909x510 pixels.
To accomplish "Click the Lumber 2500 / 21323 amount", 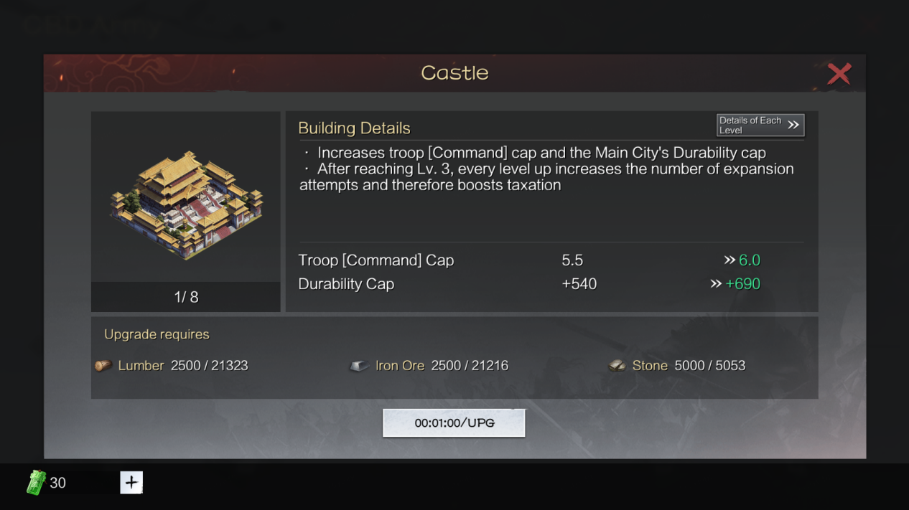I will click(x=210, y=366).
